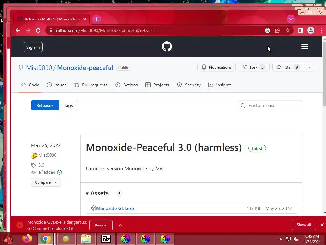Click the forward navigation arrow
326x245 pixels.
[x=28, y=30]
